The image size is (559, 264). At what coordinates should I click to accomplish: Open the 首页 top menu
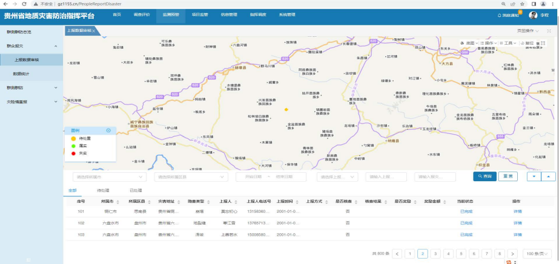click(117, 15)
